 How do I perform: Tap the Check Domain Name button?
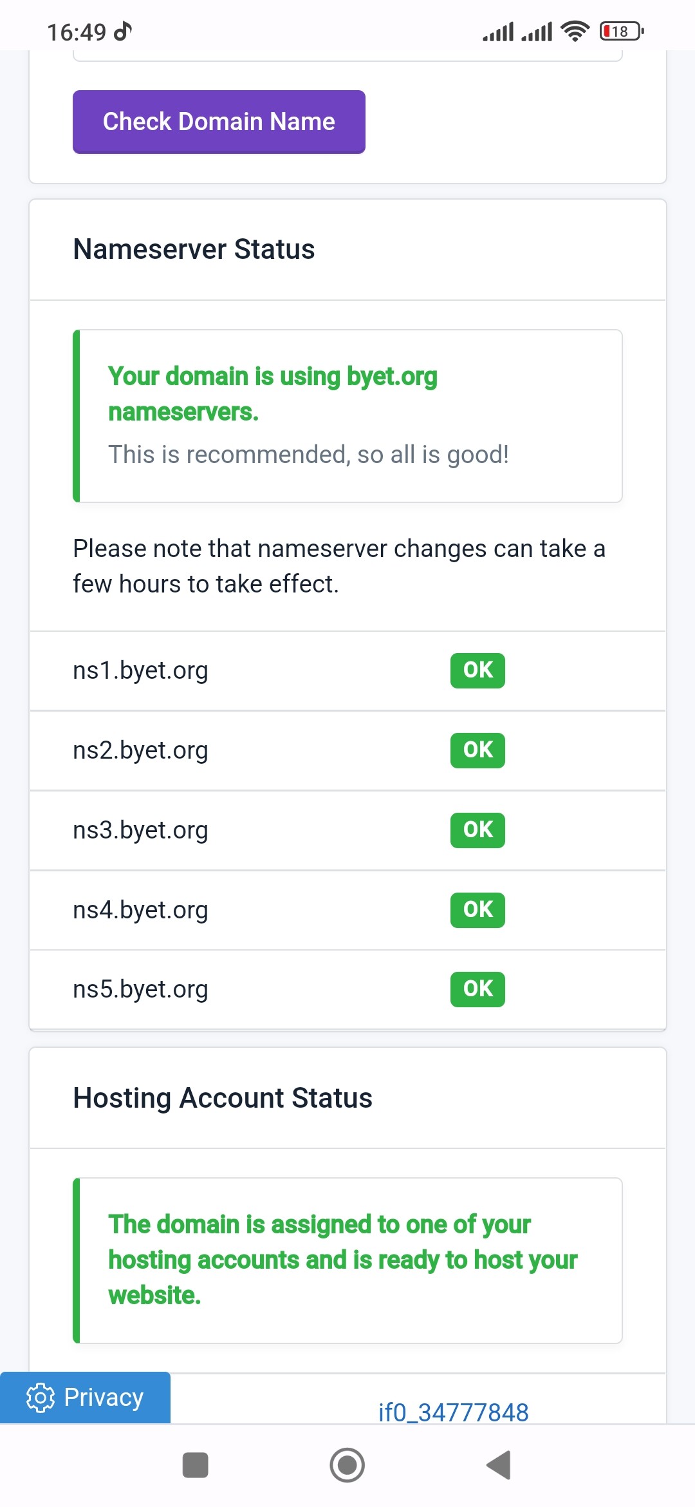[x=219, y=122]
